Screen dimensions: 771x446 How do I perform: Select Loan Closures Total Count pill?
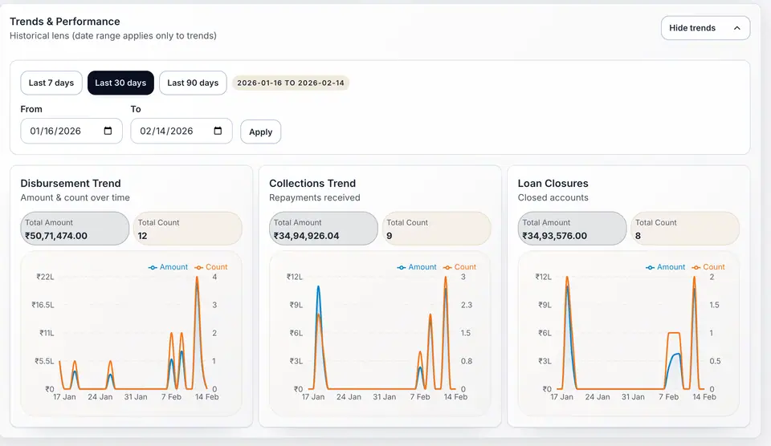pyautogui.click(x=685, y=229)
